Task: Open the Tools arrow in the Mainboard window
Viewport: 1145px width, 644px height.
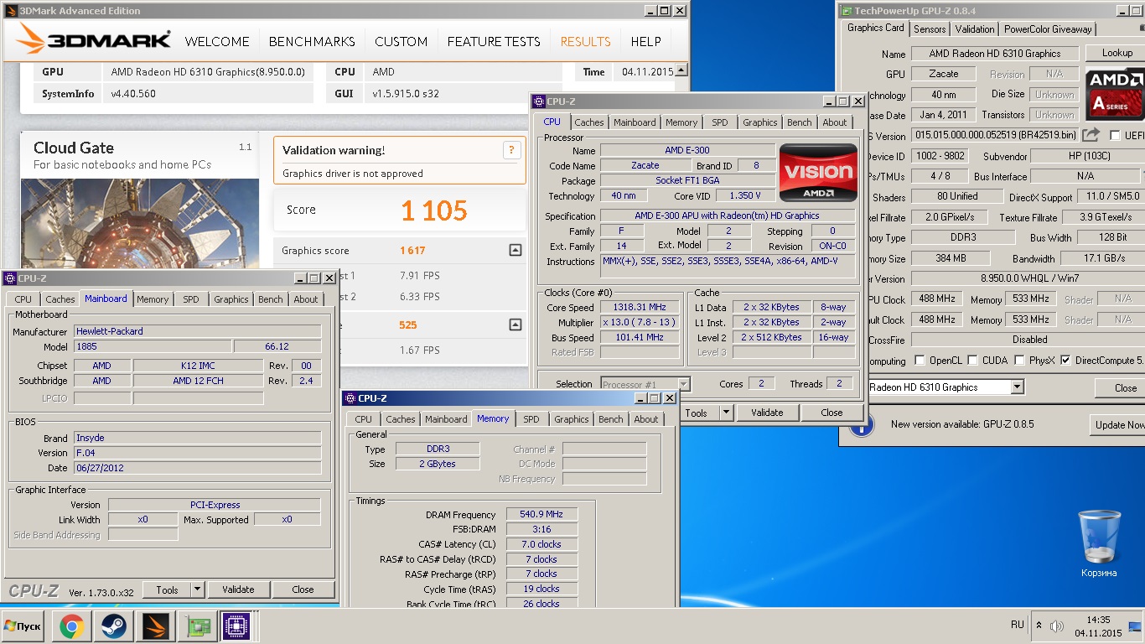Action: point(197,589)
